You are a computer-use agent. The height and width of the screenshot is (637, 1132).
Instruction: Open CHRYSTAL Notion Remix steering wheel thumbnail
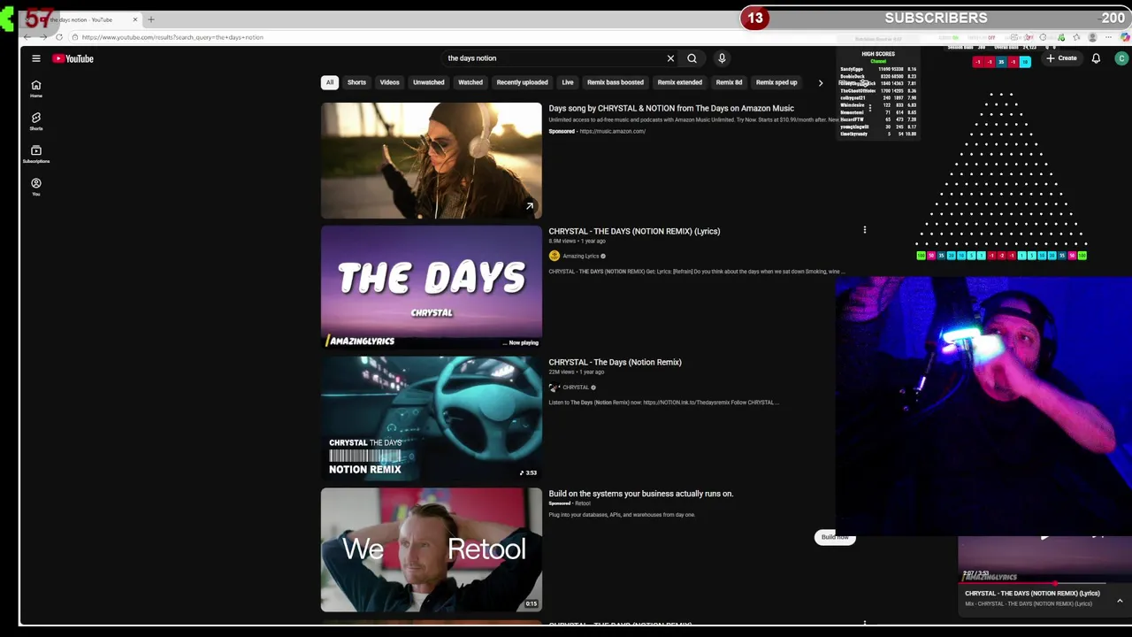432,418
